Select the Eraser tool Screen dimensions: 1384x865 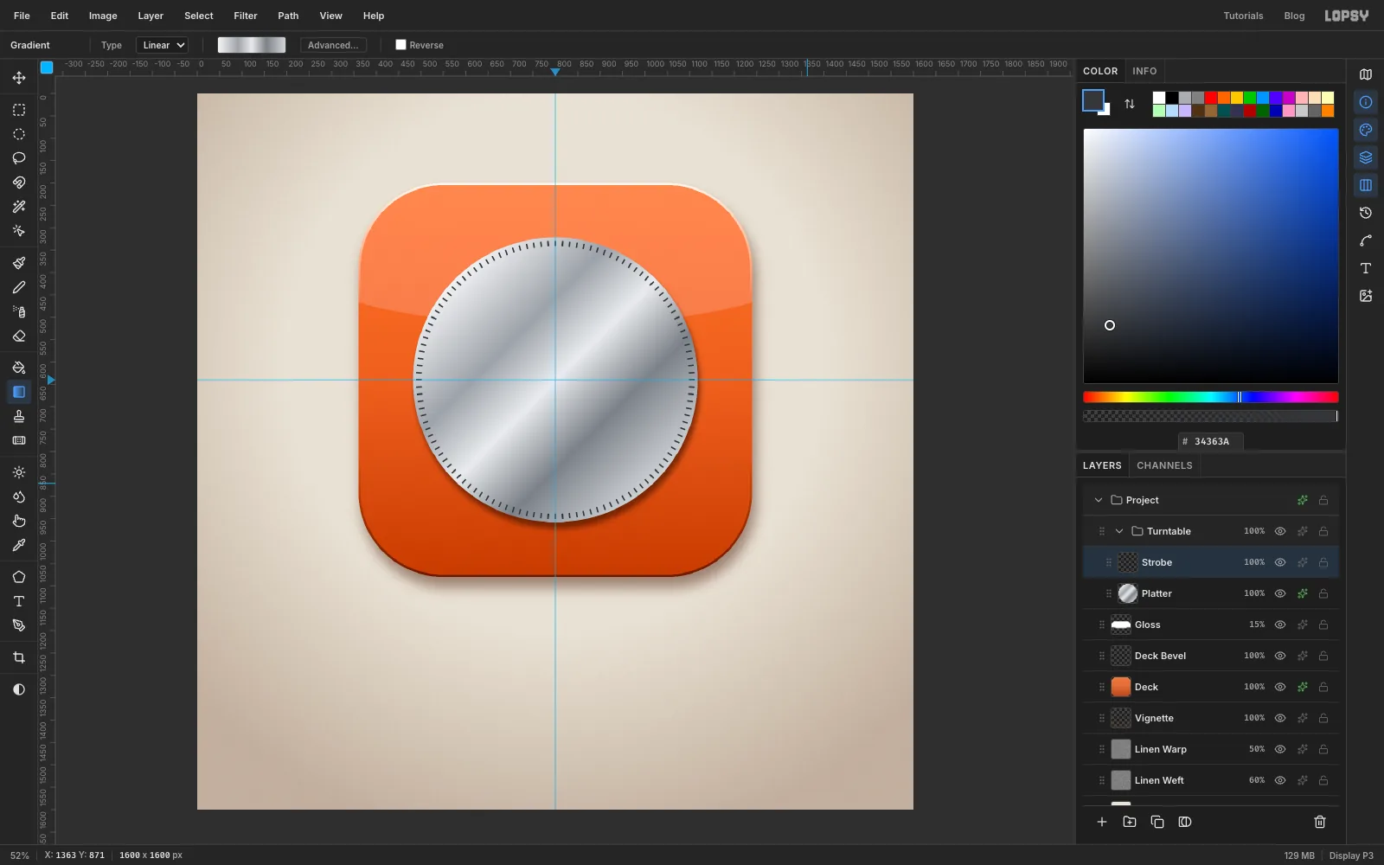(x=19, y=336)
